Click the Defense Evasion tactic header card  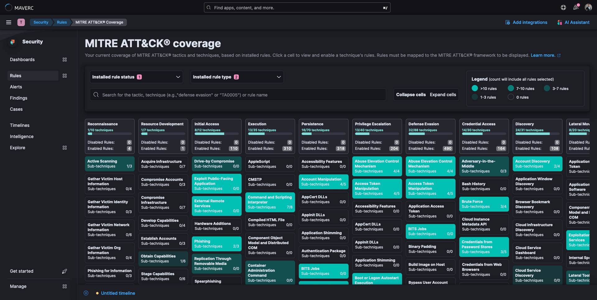(431, 136)
